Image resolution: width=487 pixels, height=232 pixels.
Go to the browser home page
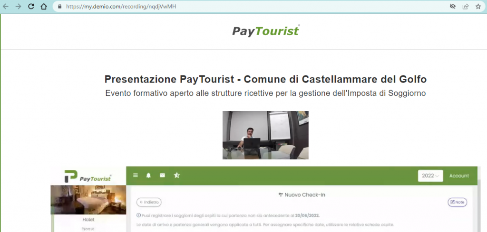pyautogui.click(x=43, y=7)
